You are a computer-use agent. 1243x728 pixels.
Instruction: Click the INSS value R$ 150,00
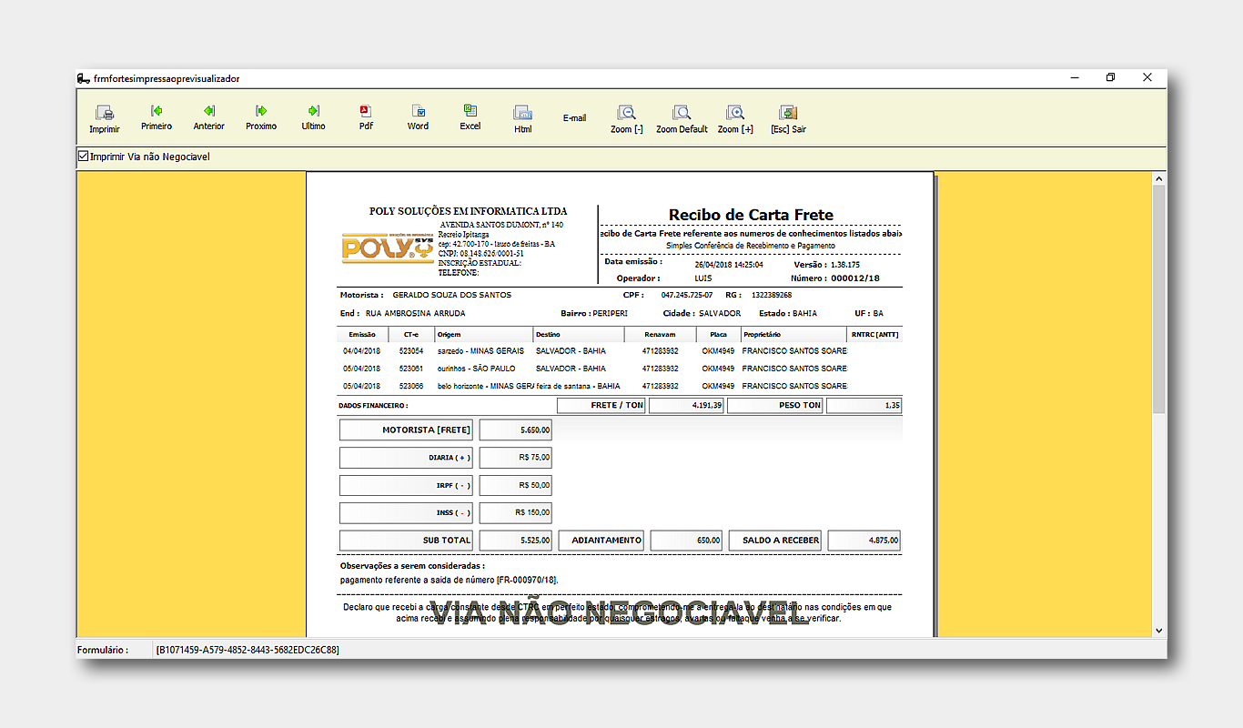pos(515,512)
